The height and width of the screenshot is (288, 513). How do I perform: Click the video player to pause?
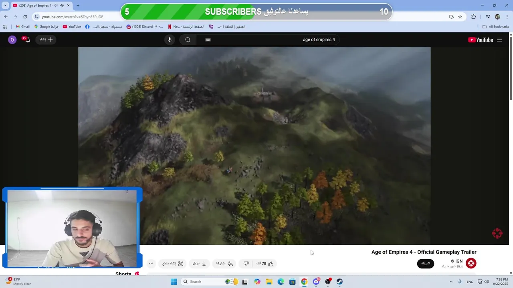click(254, 146)
